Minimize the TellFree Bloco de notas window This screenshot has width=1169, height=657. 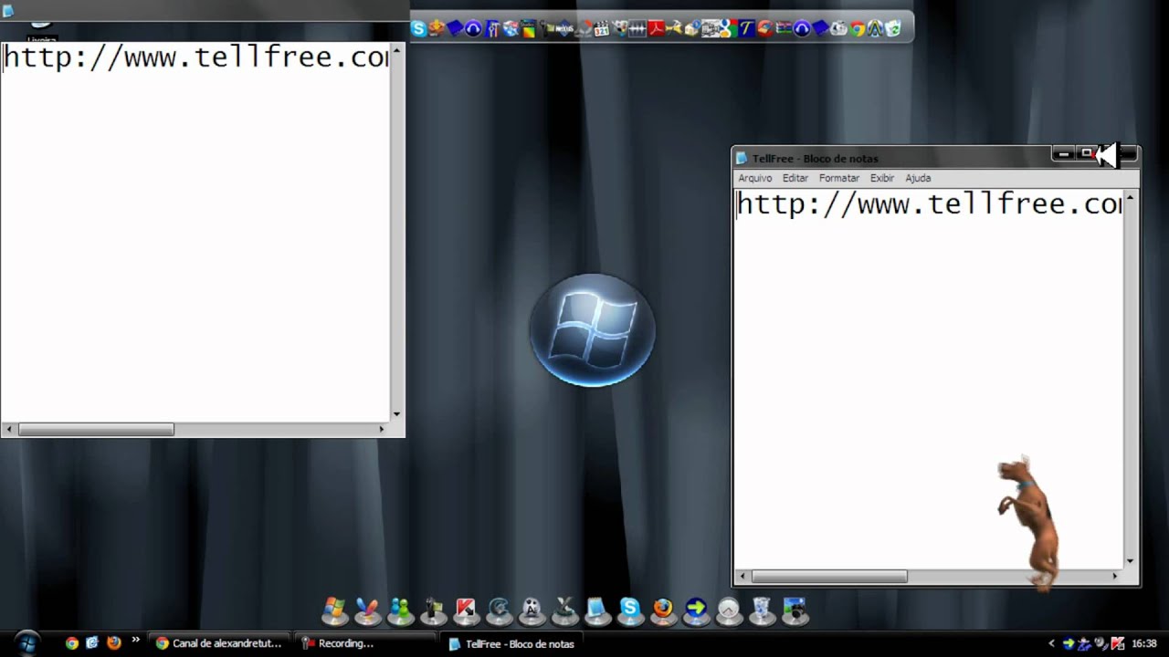tap(1063, 154)
